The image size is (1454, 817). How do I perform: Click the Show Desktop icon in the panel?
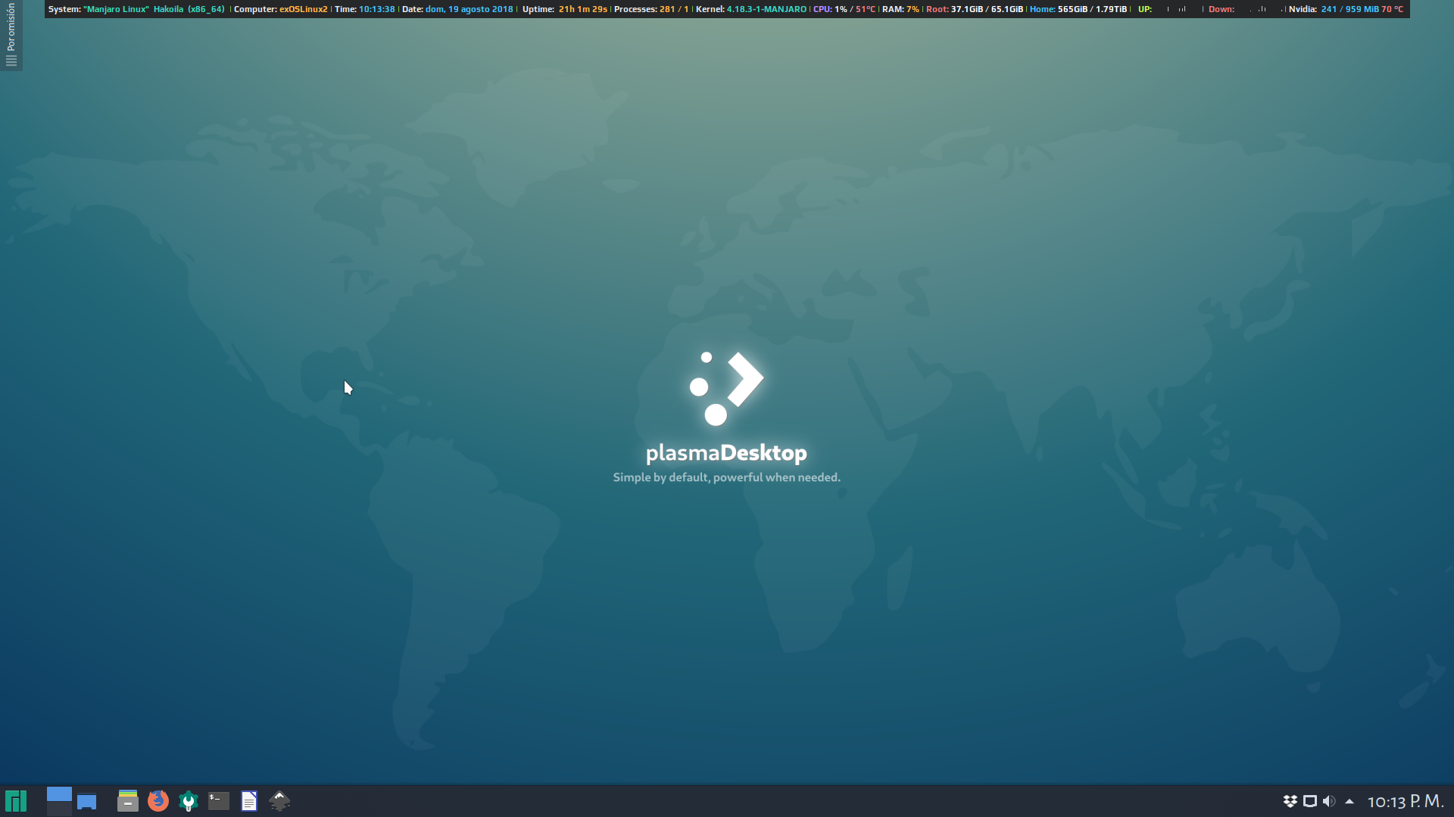click(x=87, y=801)
